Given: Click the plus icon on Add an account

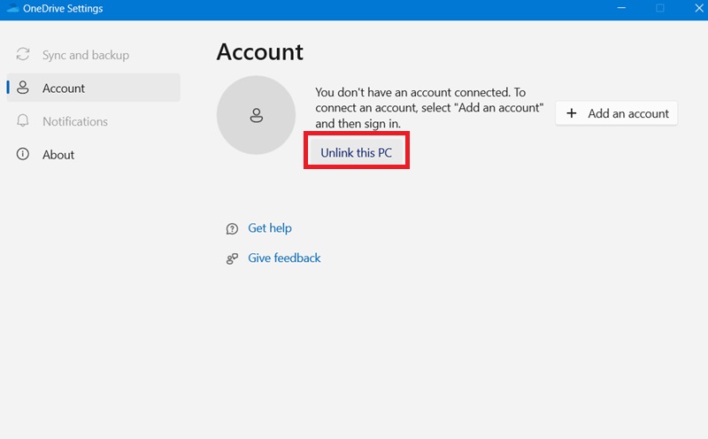Looking at the screenshot, I should point(571,113).
